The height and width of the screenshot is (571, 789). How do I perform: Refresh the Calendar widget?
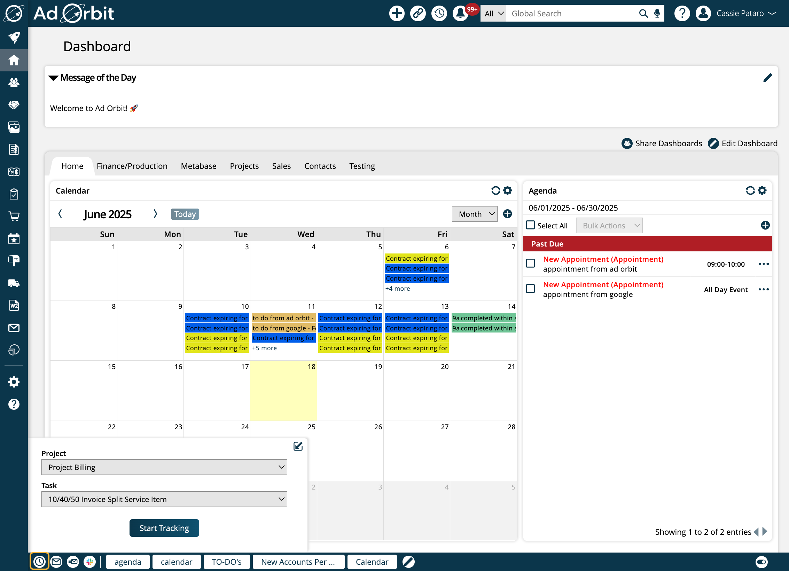tap(495, 190)
